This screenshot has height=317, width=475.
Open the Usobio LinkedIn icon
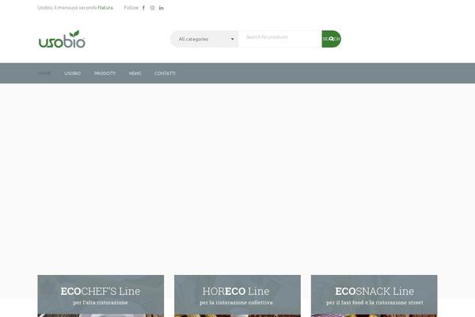(161, 8)
